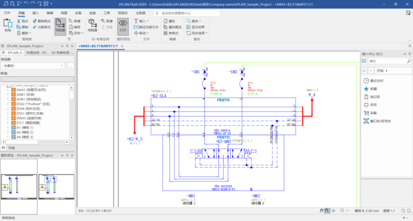Click the right preview thumbnail in 图形预览

[x=56, y=187]
